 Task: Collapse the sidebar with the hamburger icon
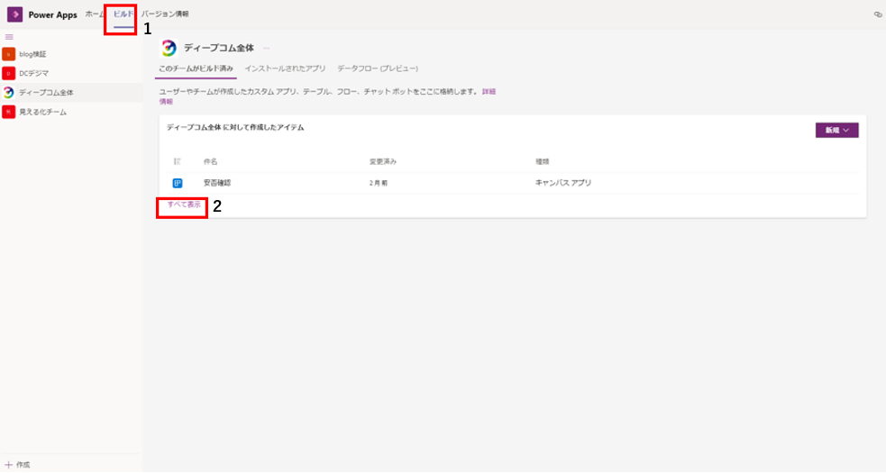9,37
